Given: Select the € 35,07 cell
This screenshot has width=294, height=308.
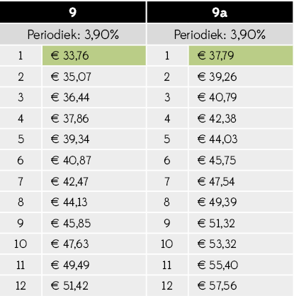Looking at the screenshot, I should point(94,76).
